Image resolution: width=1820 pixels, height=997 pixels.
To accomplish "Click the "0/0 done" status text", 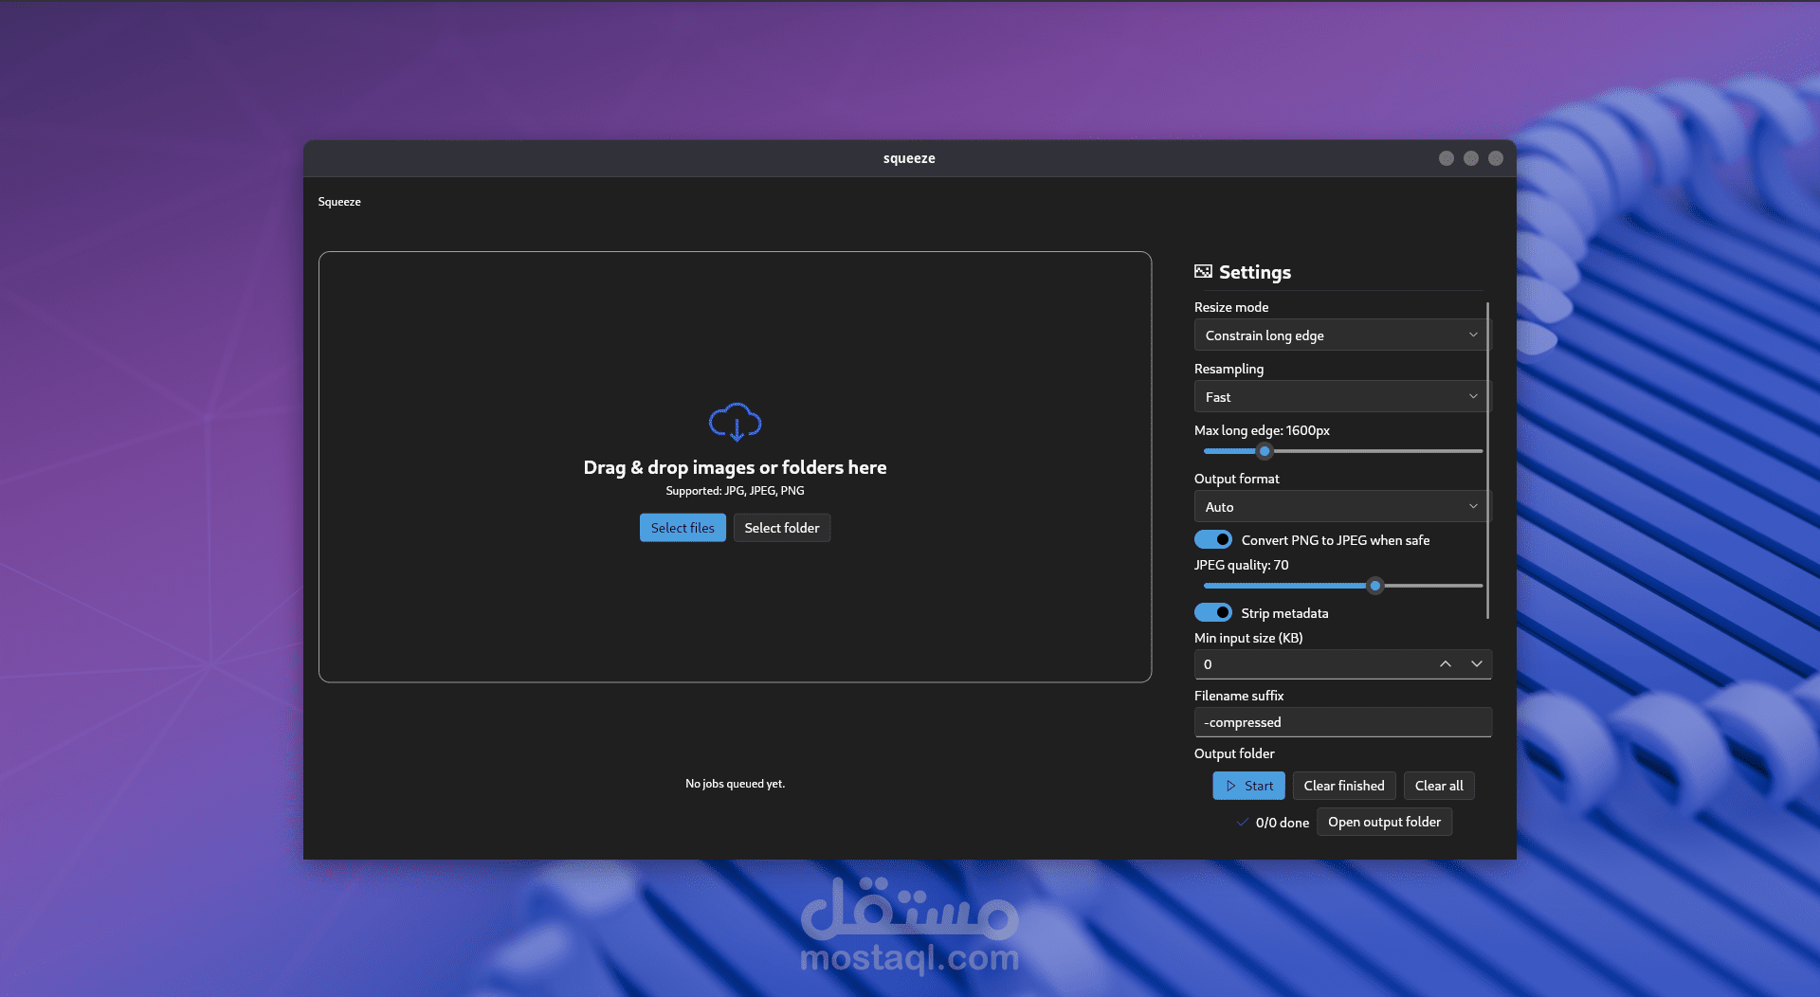I will click(1282, 823).
